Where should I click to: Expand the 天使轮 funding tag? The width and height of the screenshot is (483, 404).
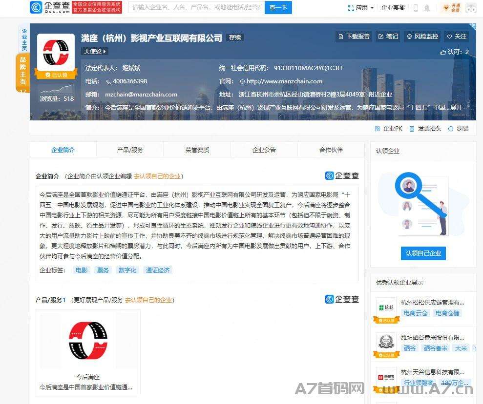[x=95, y=51]
